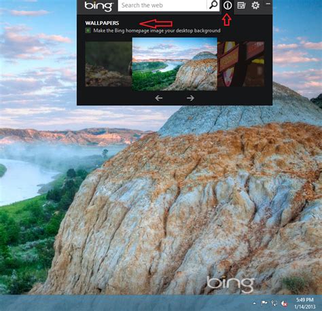Go to the next wallpaper with the right arrow
The image size is (322, 311).
pos(190,98)
